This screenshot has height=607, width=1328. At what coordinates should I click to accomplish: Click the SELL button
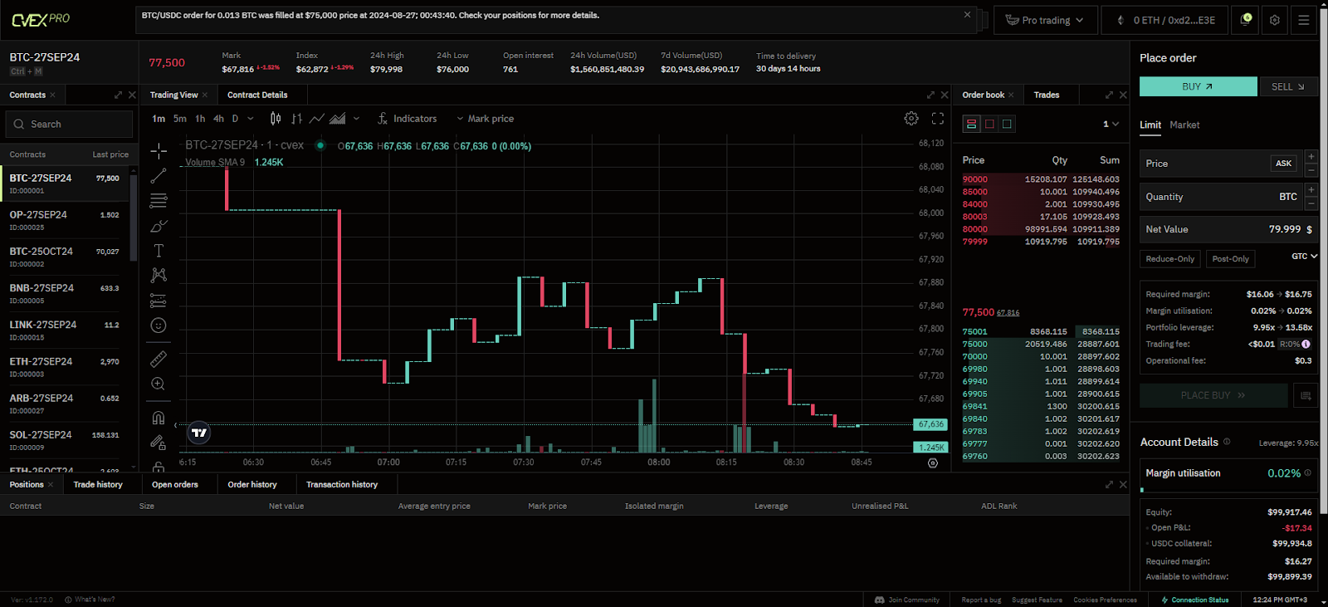pos(1287,86)
